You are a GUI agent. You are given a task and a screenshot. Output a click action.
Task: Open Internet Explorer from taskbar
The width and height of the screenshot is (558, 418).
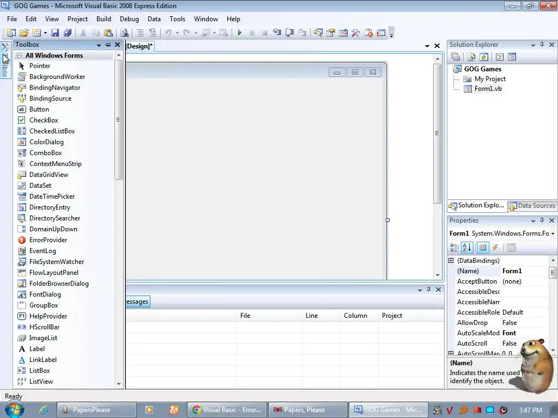pos(44,410)
